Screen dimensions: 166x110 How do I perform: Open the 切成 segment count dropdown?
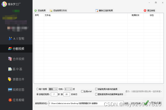68,89
